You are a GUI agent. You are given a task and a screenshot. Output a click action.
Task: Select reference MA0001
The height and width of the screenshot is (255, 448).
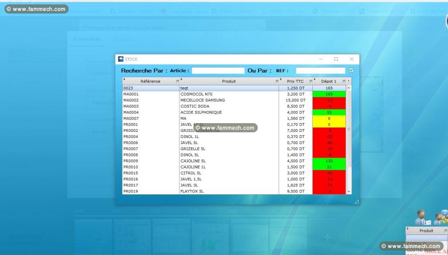[131, 94]
